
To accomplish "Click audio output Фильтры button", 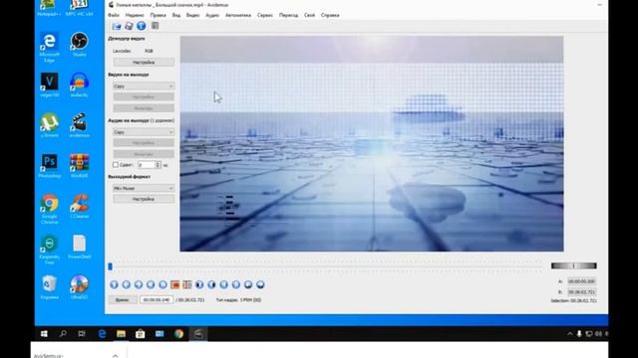I will 144,154.
